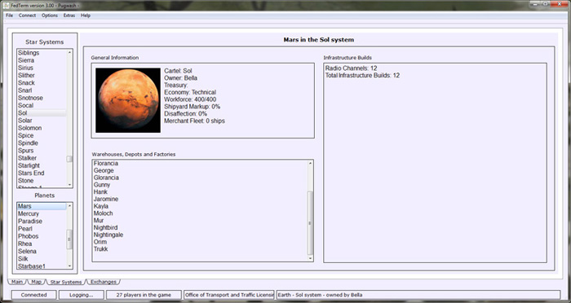The image size is (571, 303).
Task: Open the File menu
Action: (10, 15)
